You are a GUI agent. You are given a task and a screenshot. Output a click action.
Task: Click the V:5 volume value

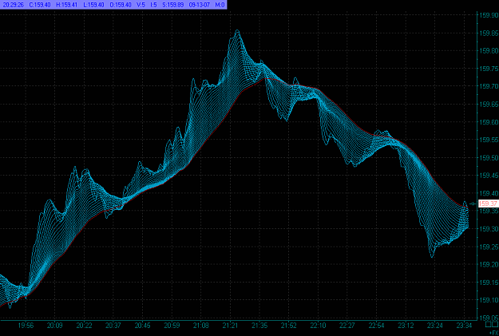[x=141, y=5]
